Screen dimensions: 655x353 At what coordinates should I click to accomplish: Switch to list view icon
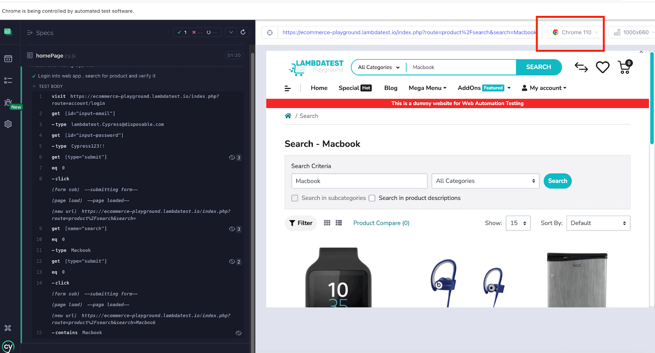click(339, 223)
